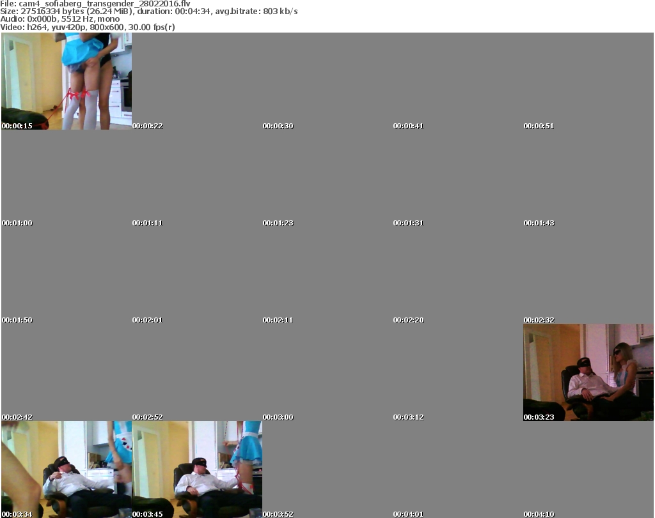Select the 00:04:01 timestamp label
Screen dimensions: 655x518
tap(408, 514)
